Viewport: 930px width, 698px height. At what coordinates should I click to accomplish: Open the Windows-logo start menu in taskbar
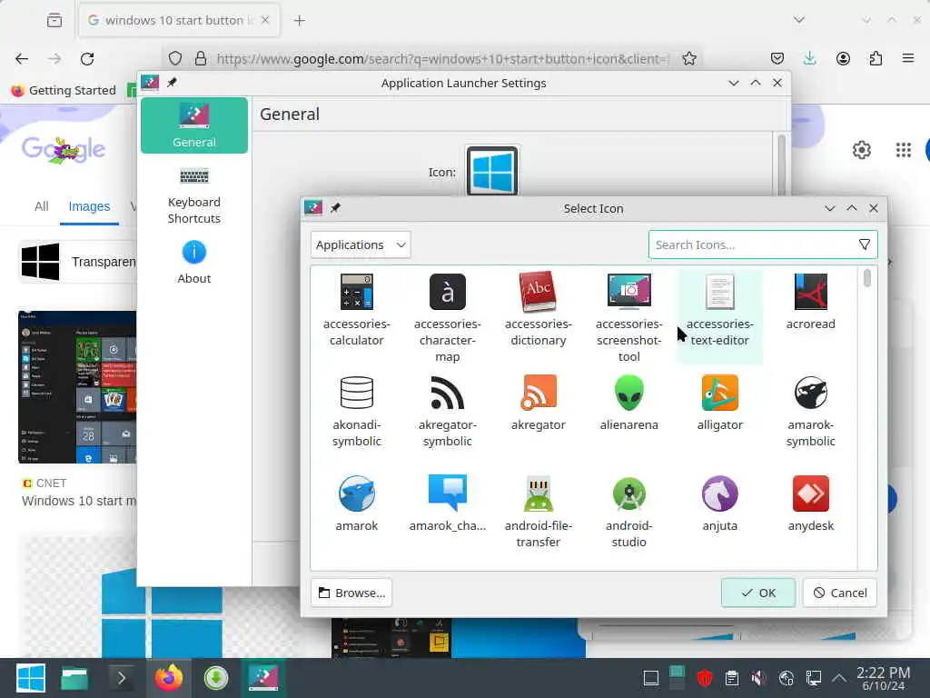point(31,678)
